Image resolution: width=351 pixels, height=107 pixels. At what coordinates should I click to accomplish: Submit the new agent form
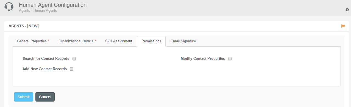point(24,97)
